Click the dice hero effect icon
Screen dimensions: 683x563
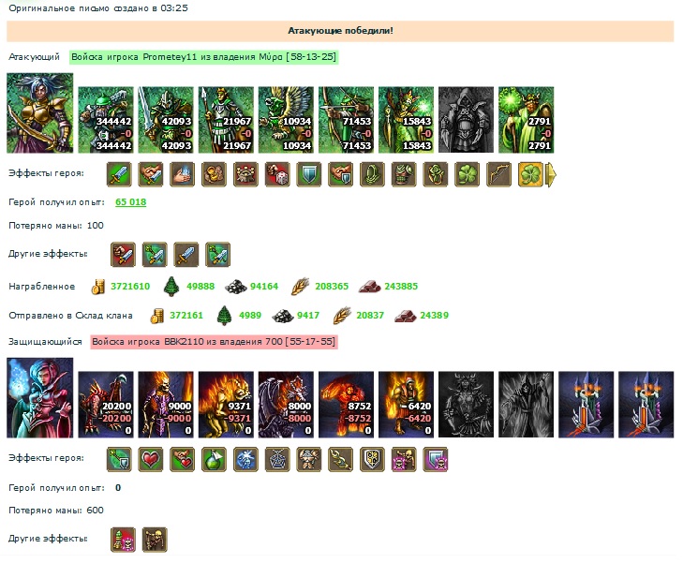click(277, 174)
